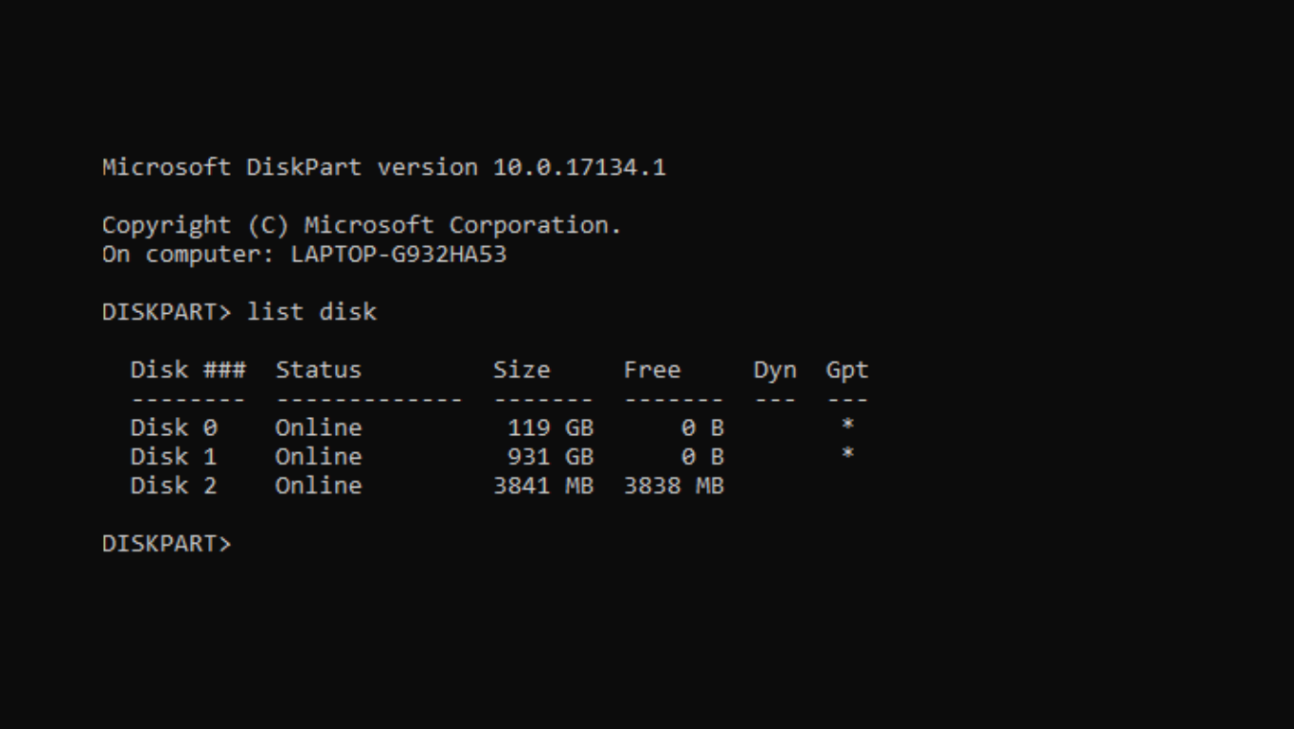Click the Gpt asterisk for Disk 0
The image size is (1294, 729).
(847, 425)
